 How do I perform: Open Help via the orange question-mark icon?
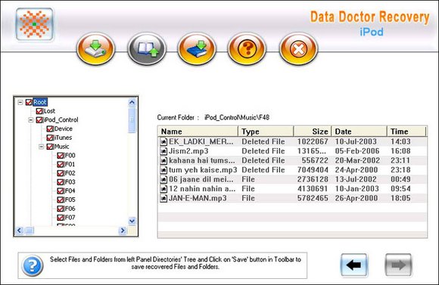(x=247, y=49)
